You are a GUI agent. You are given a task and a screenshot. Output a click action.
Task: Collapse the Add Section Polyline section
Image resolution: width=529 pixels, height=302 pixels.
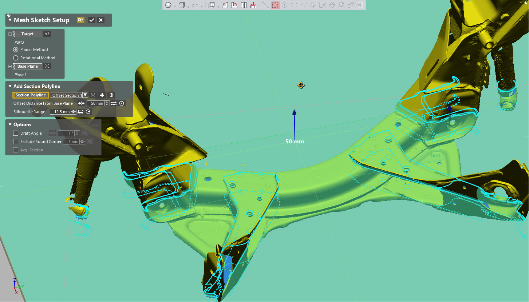pos(10,86)
